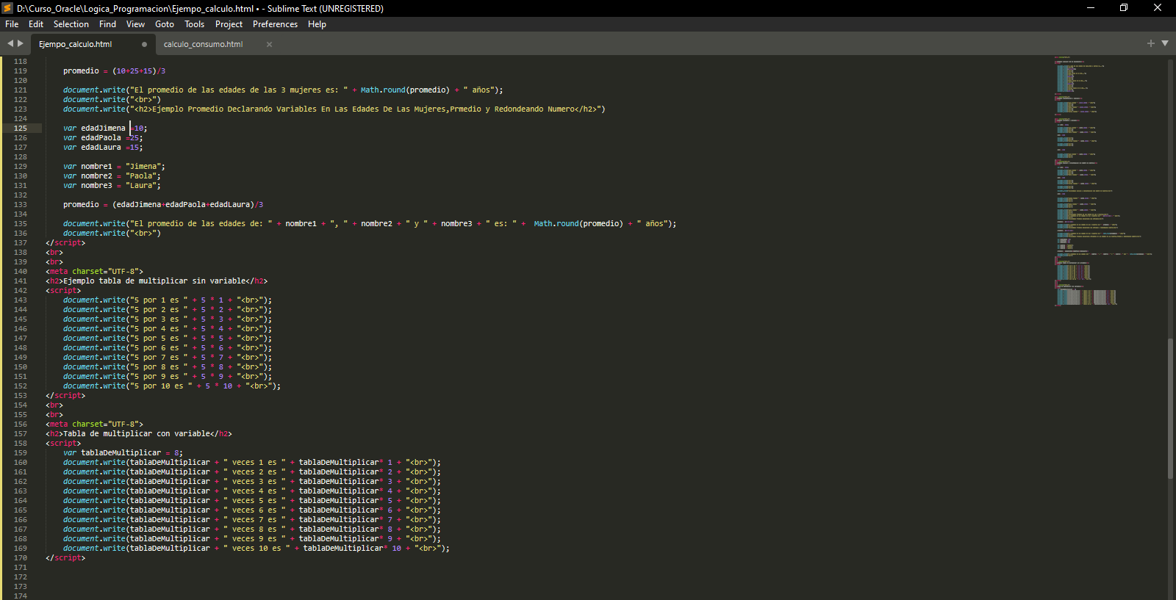The height and width of the screenshot is (600, 1176).
Task: Click 'var tablaDeMultiplicar = 8;' line
Action: [x=123, y=452]
